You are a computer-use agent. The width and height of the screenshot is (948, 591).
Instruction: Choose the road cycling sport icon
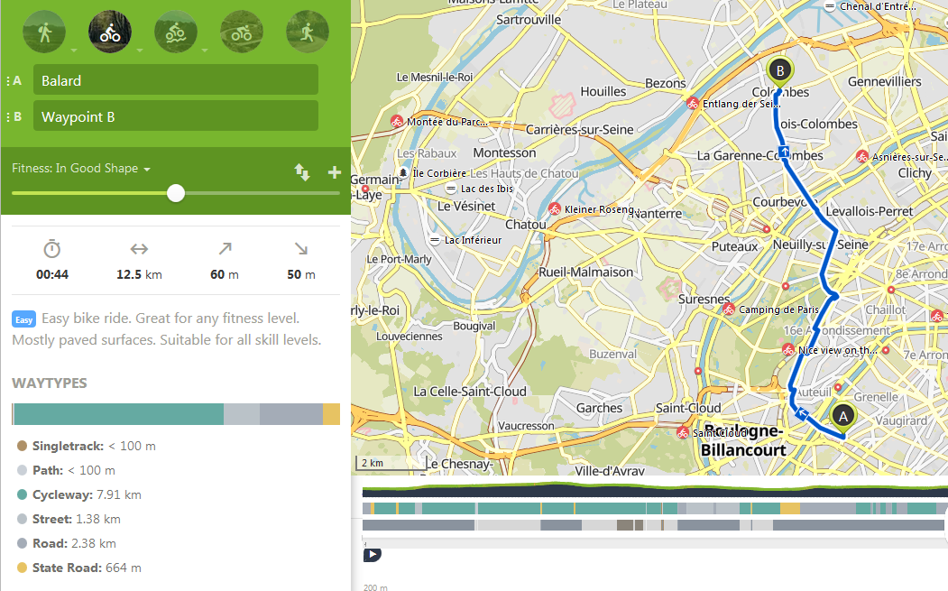click(242, 33)
